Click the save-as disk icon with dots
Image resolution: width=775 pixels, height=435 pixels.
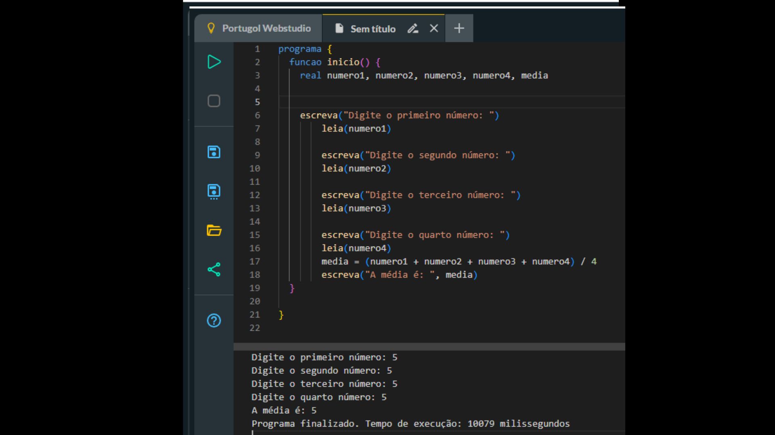coord(214,191)
